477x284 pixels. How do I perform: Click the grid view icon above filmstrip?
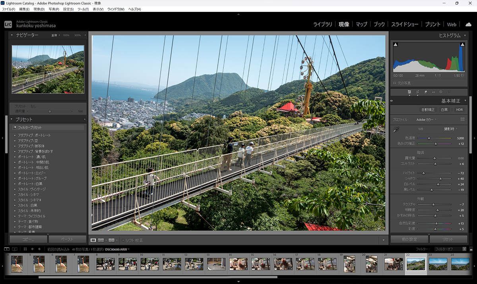point(25,249)
